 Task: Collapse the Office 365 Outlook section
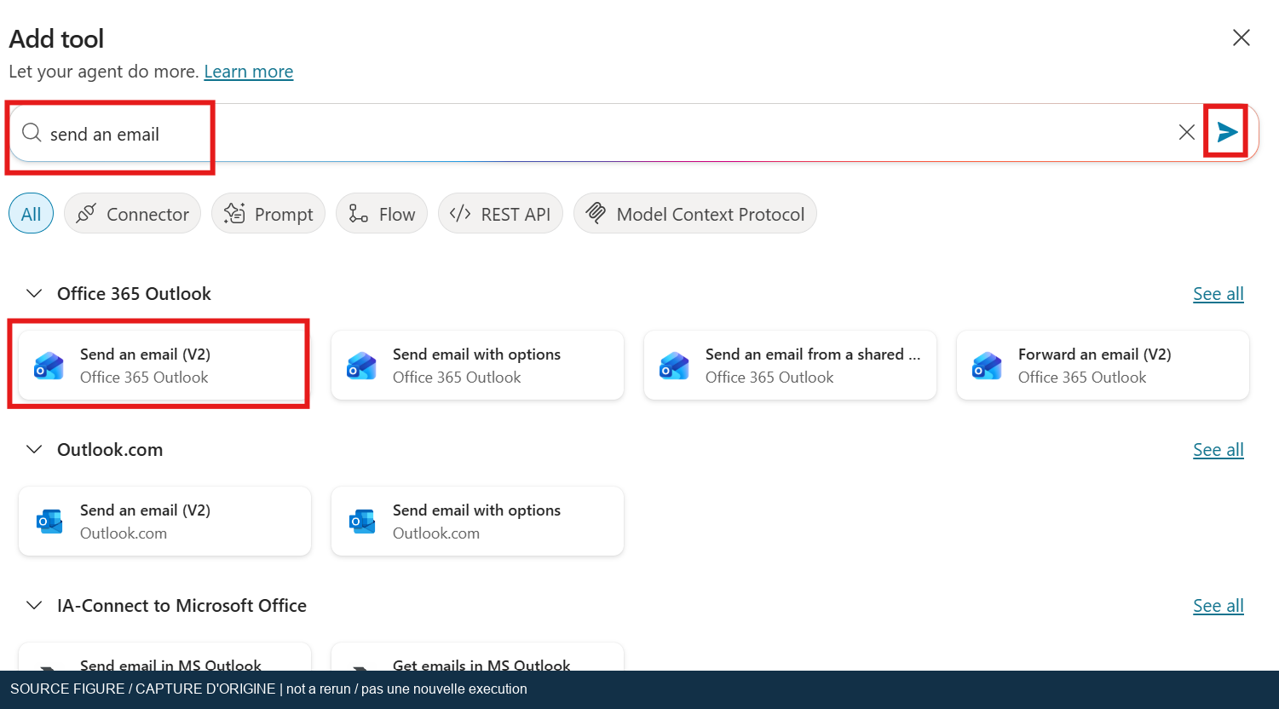pyautogui.click(x=34, y=294)
